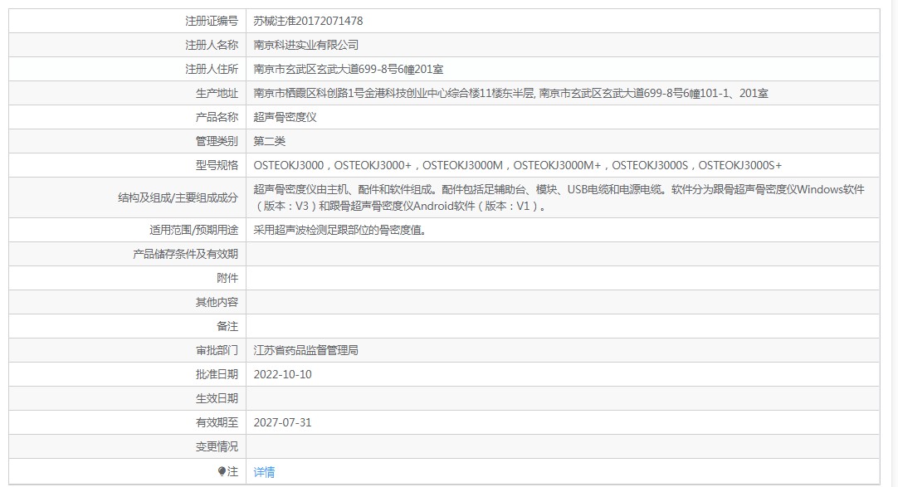Click the 审批部门 label
898x487 pixels.
(x=217, y=350)
